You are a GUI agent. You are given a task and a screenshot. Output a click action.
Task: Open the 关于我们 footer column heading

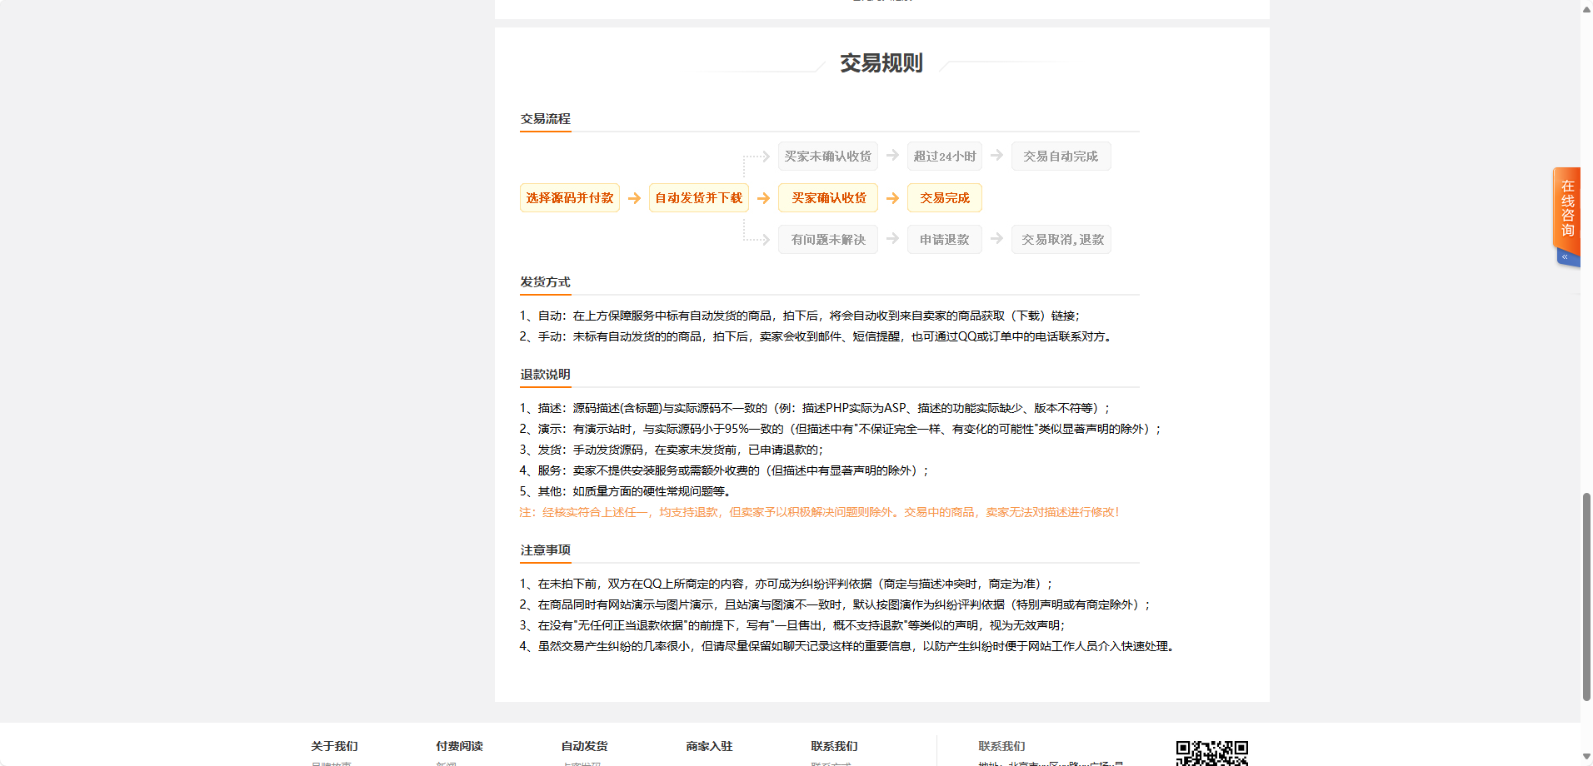[x=335, y=747]
